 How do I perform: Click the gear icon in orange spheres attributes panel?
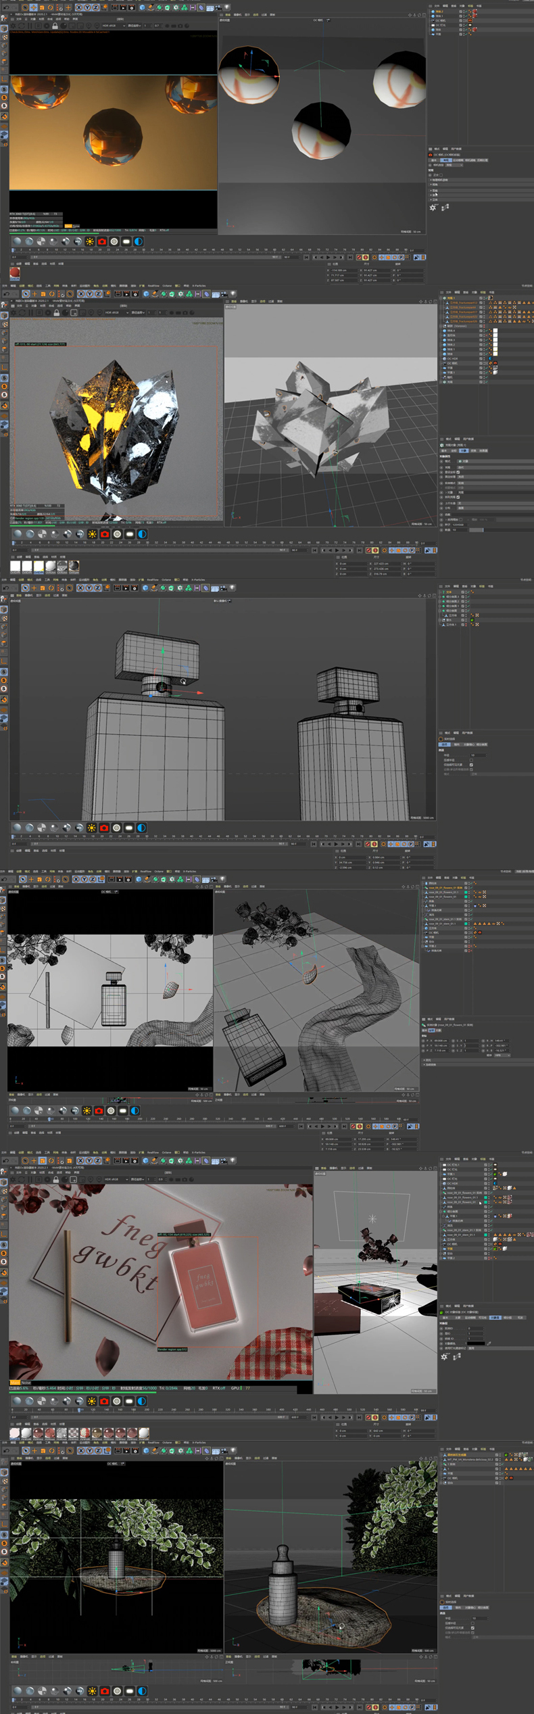click(x=433, y=208)
